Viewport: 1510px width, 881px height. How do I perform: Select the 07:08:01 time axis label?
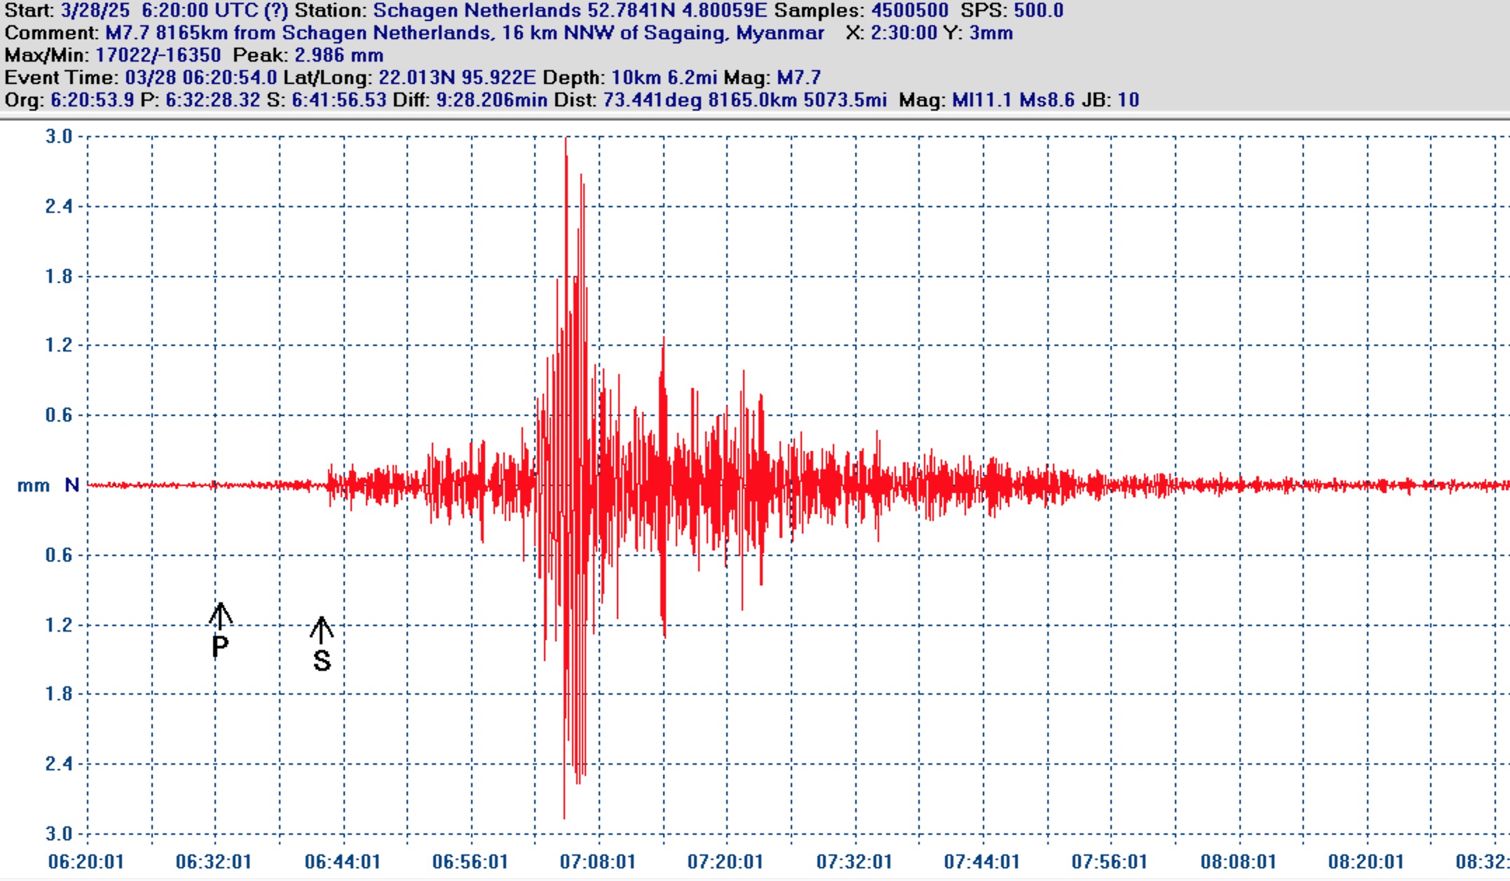click(597, 862)
